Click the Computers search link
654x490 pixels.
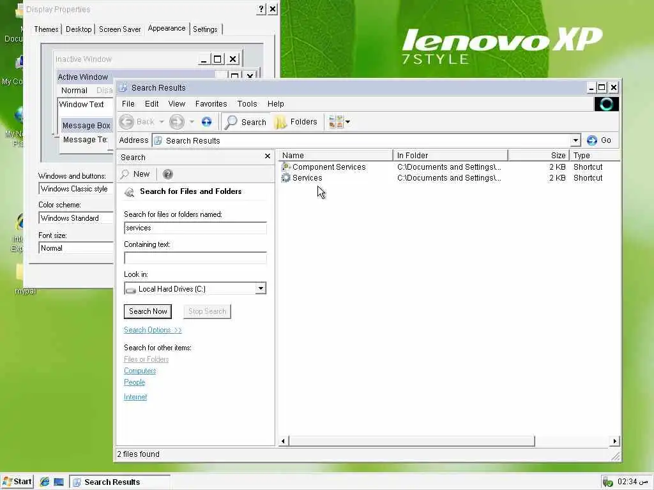point(140,371)
